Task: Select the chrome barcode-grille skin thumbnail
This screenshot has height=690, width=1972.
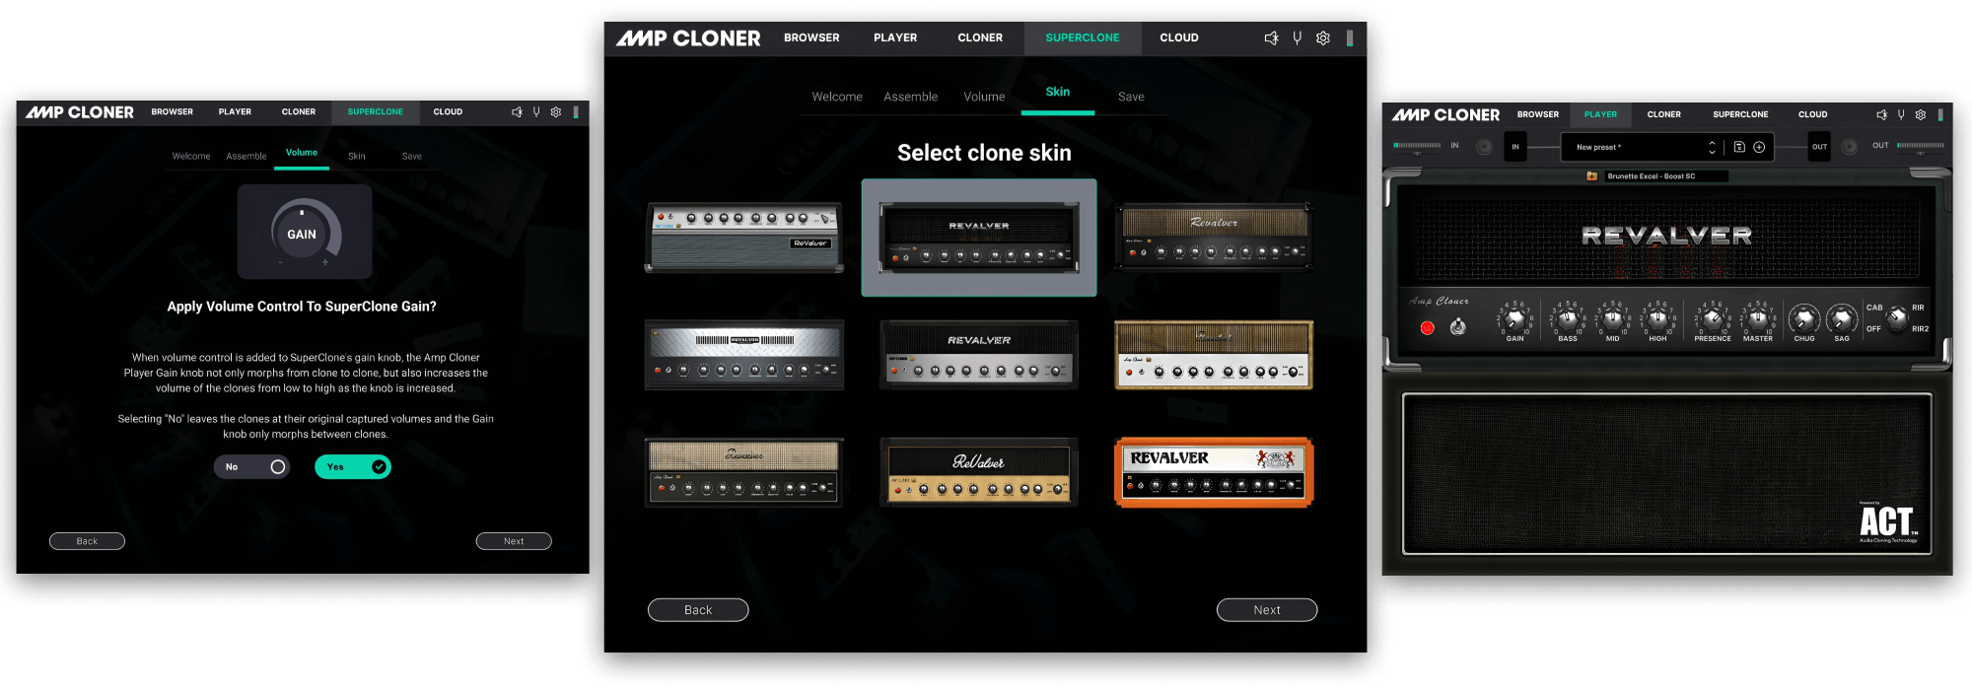Action: tap(744, 355)
